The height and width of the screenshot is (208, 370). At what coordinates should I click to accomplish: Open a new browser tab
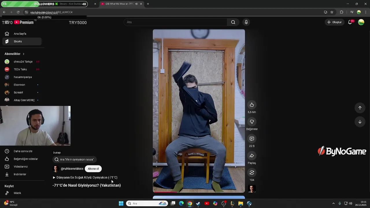(x=148, y=4)
